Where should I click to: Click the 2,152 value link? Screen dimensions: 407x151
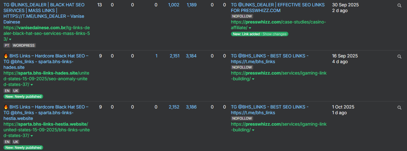click(x=174, y=107)
